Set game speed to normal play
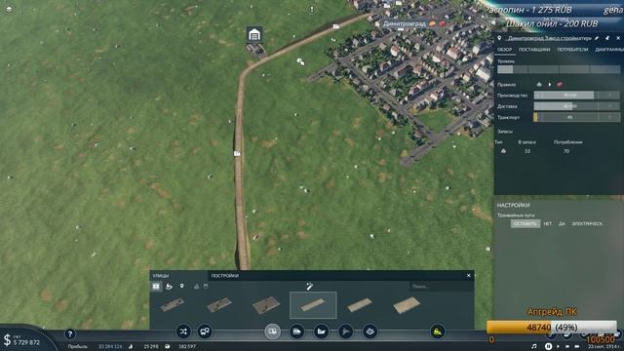 coord(558,347)
